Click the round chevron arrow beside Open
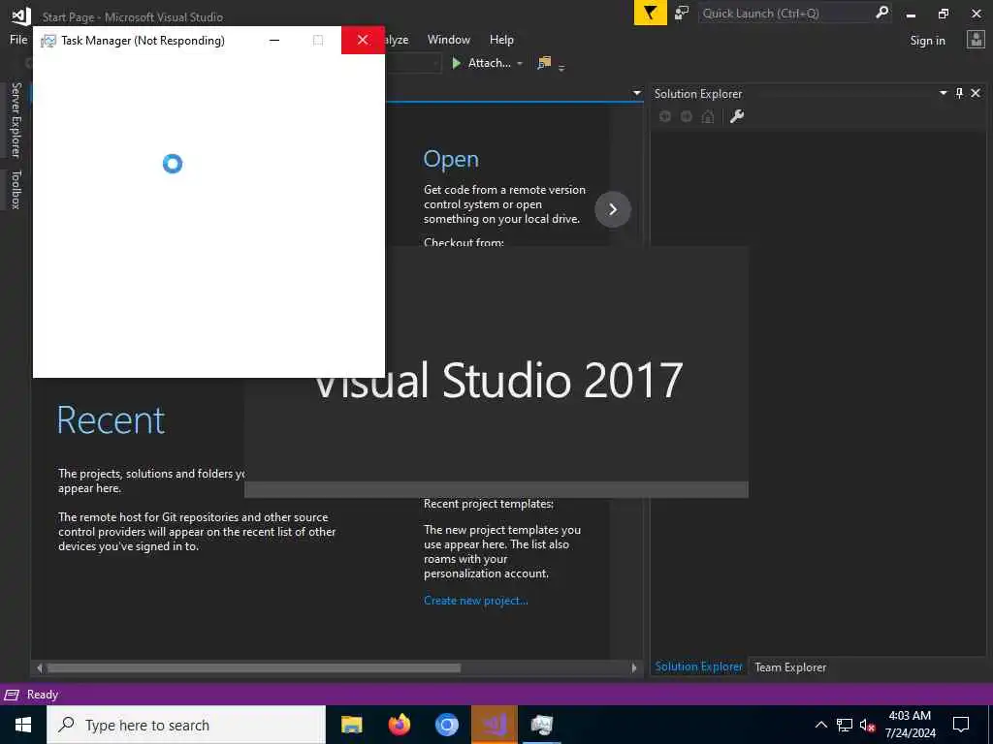993x744 pixels. click(x=613, y=209)
